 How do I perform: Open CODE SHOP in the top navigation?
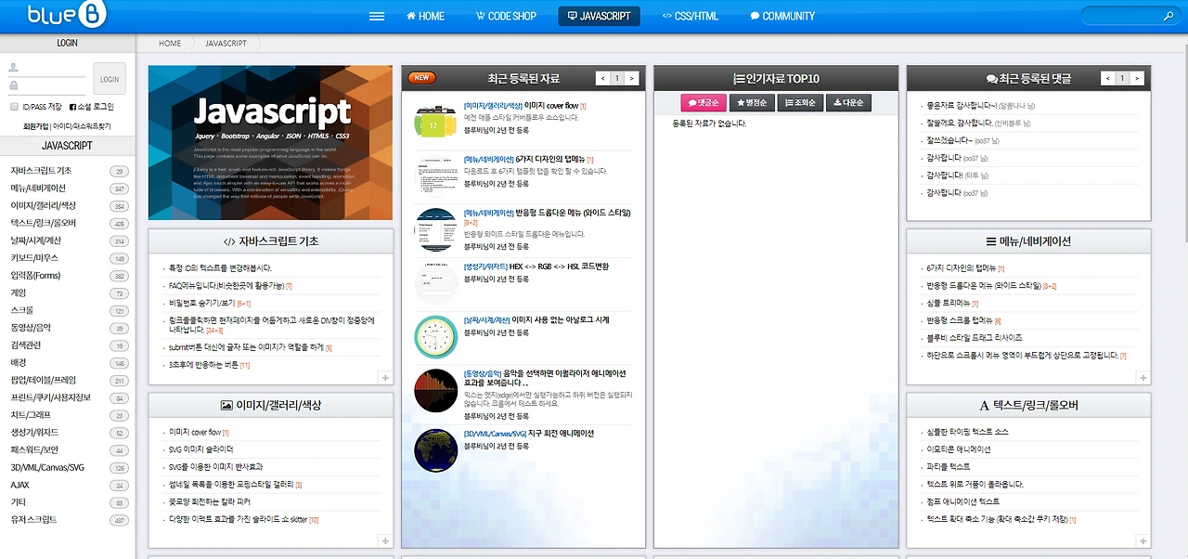(506, 16)
